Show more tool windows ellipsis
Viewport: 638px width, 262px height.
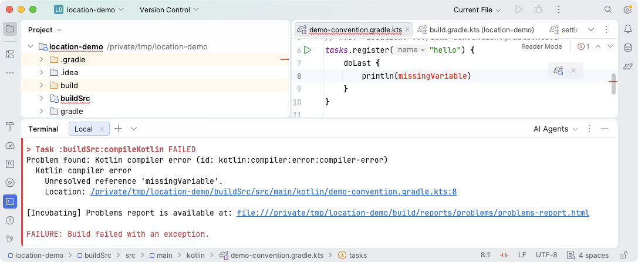coord(10,73)
